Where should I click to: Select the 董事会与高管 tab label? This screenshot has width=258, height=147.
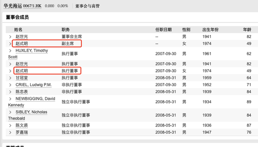(87, 6)
